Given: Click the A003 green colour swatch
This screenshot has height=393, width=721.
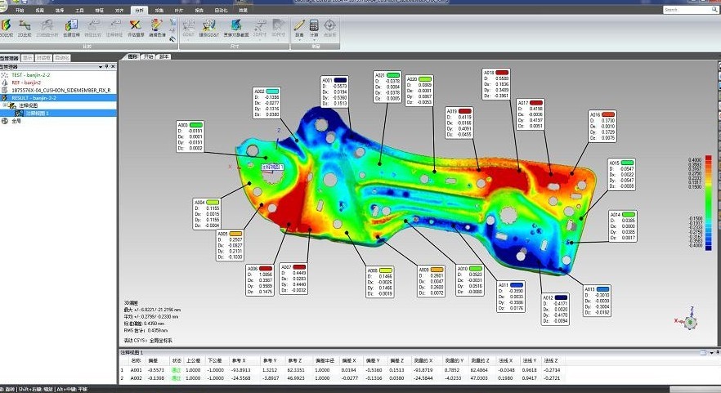Looking at the screenshot, I should point(196,125).
